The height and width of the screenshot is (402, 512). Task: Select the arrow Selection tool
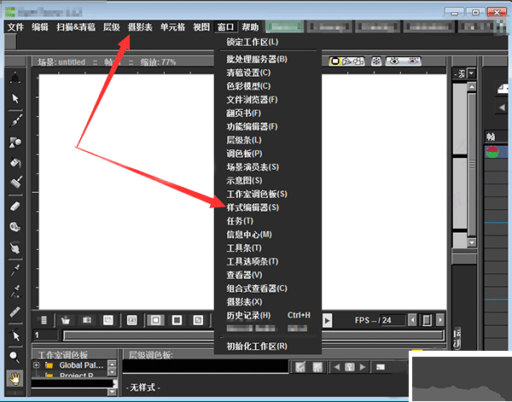pos(15,98)
